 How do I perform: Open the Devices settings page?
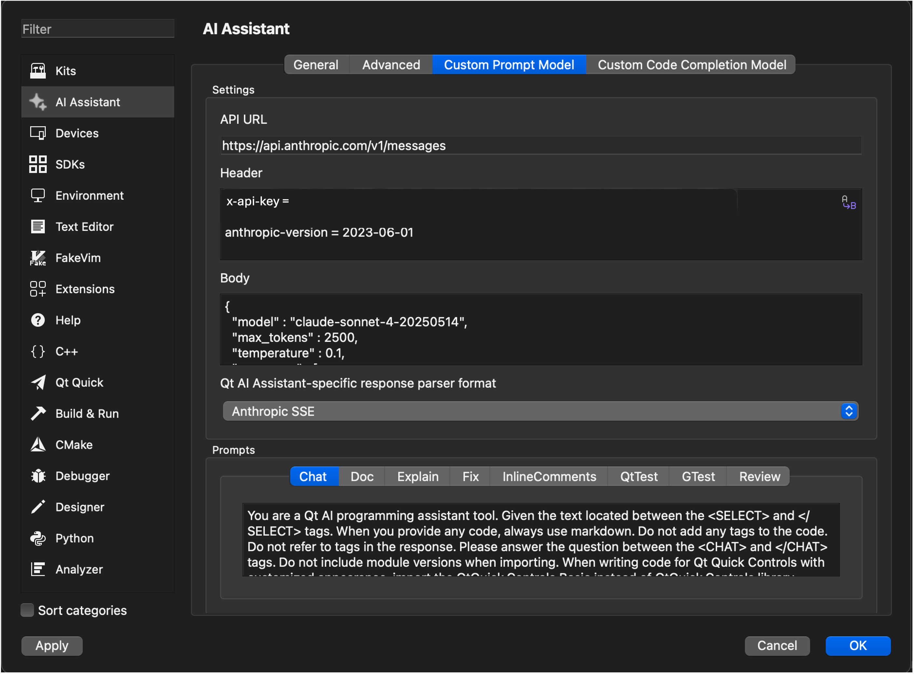click(77, 132)
